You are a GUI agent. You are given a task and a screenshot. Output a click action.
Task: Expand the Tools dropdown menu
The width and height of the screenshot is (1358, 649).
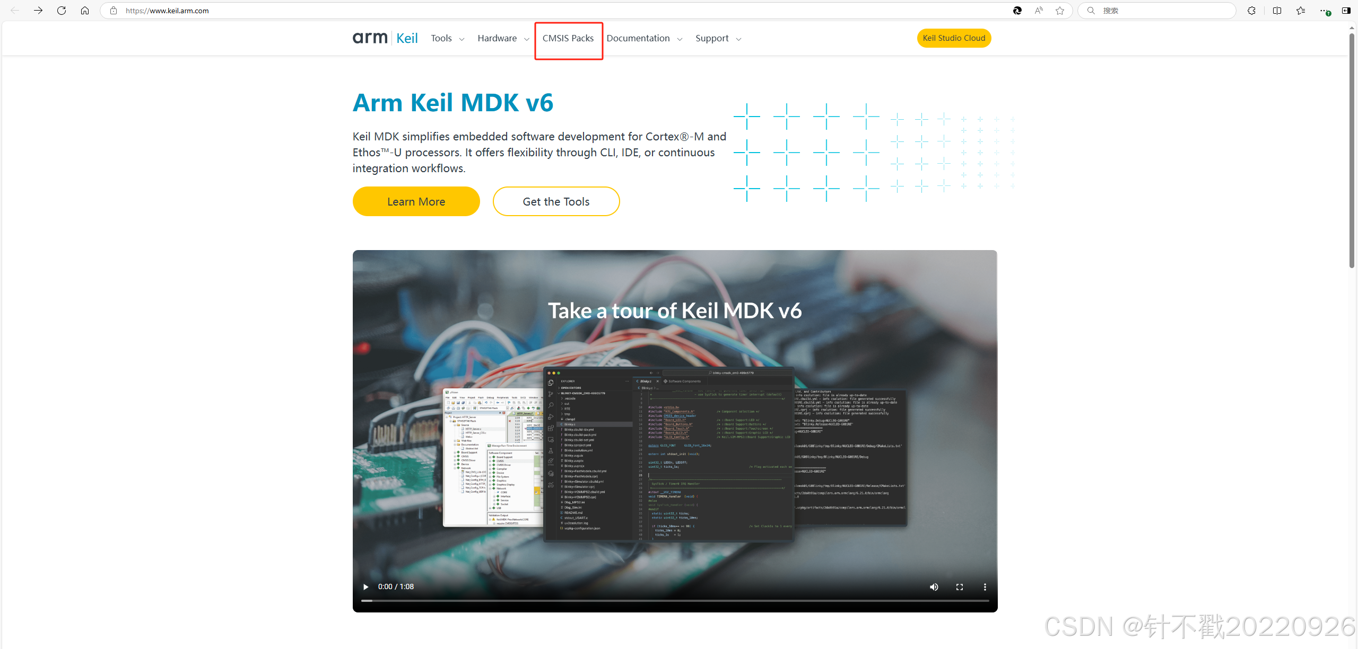point(447,38)
